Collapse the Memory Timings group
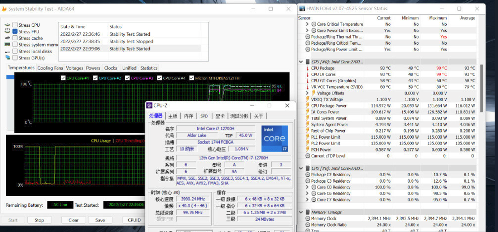 pyautogui.click(x=301, y=212)
